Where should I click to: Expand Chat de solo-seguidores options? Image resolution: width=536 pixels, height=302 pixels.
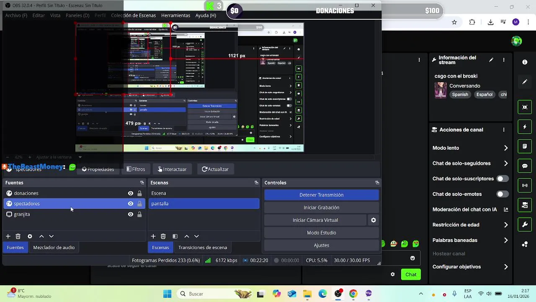point(506,164)
